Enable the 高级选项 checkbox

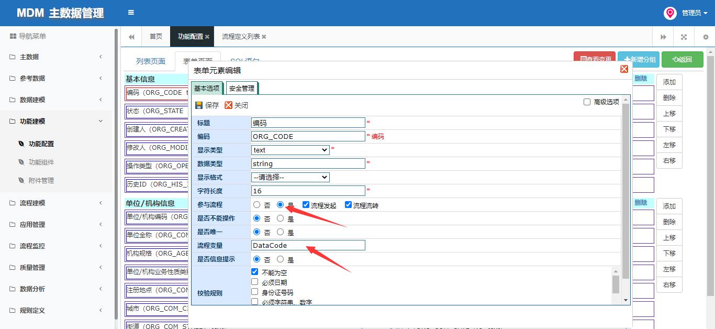click(587, 102)
